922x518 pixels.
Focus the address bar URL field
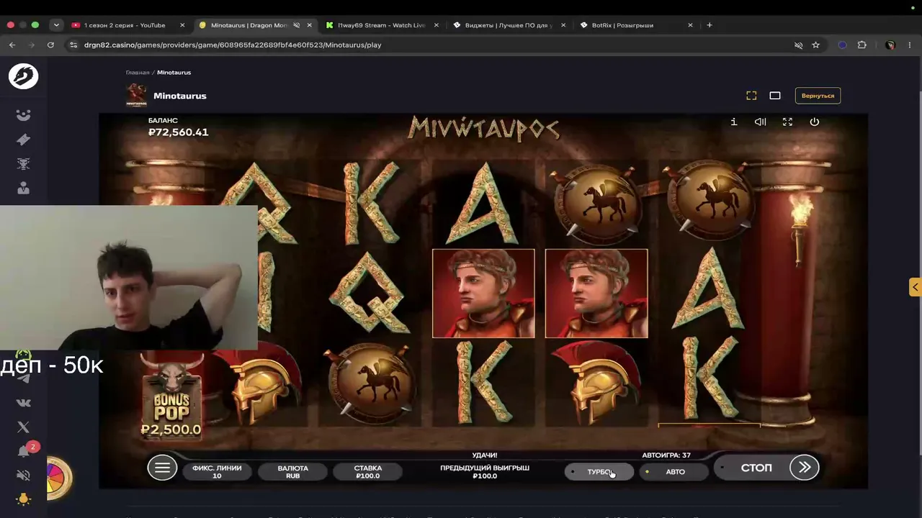pyautogui.click(x=432, y=45)
